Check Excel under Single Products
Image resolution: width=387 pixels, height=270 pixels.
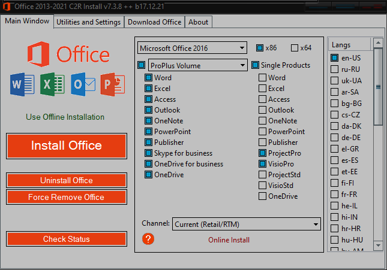(x=262, y=89)
